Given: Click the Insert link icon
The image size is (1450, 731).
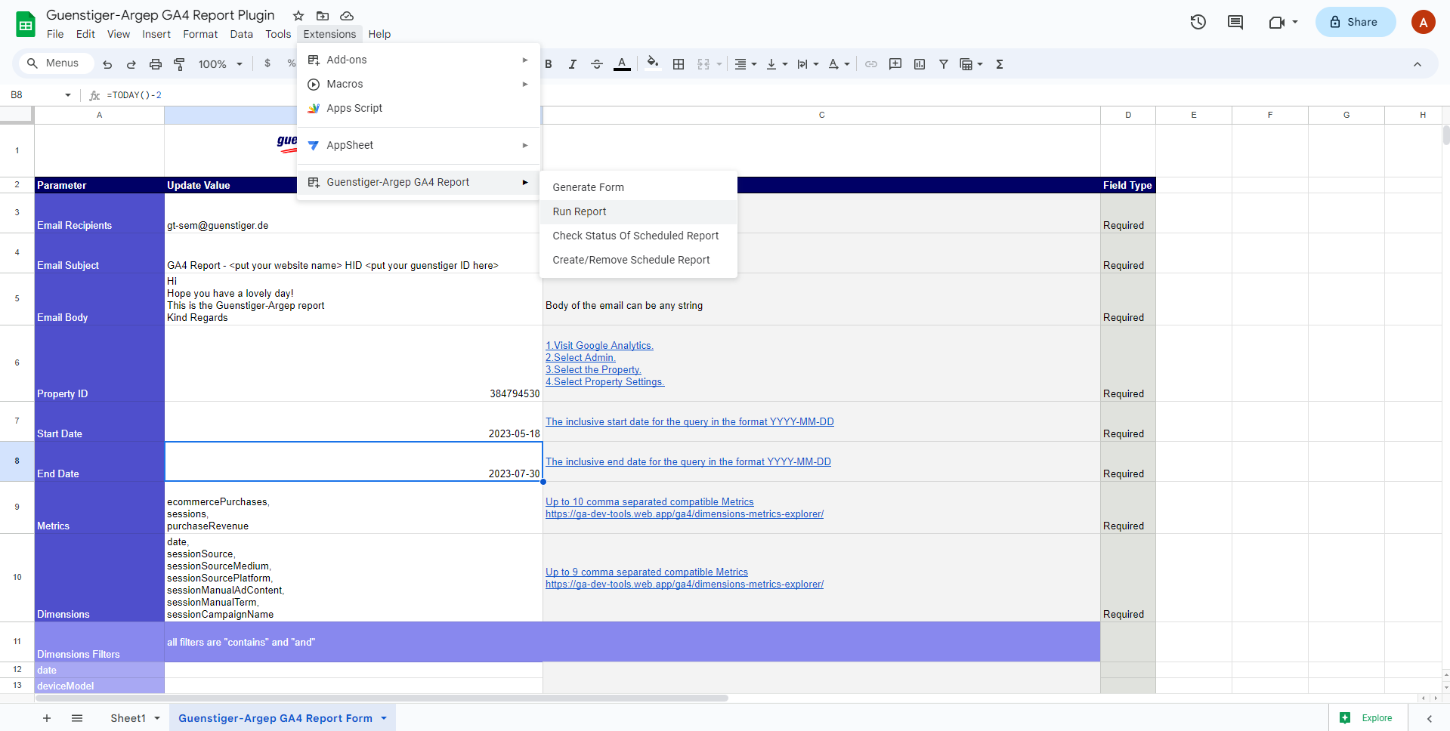Looking at the screenshot, I should click(x=871, y=64).
